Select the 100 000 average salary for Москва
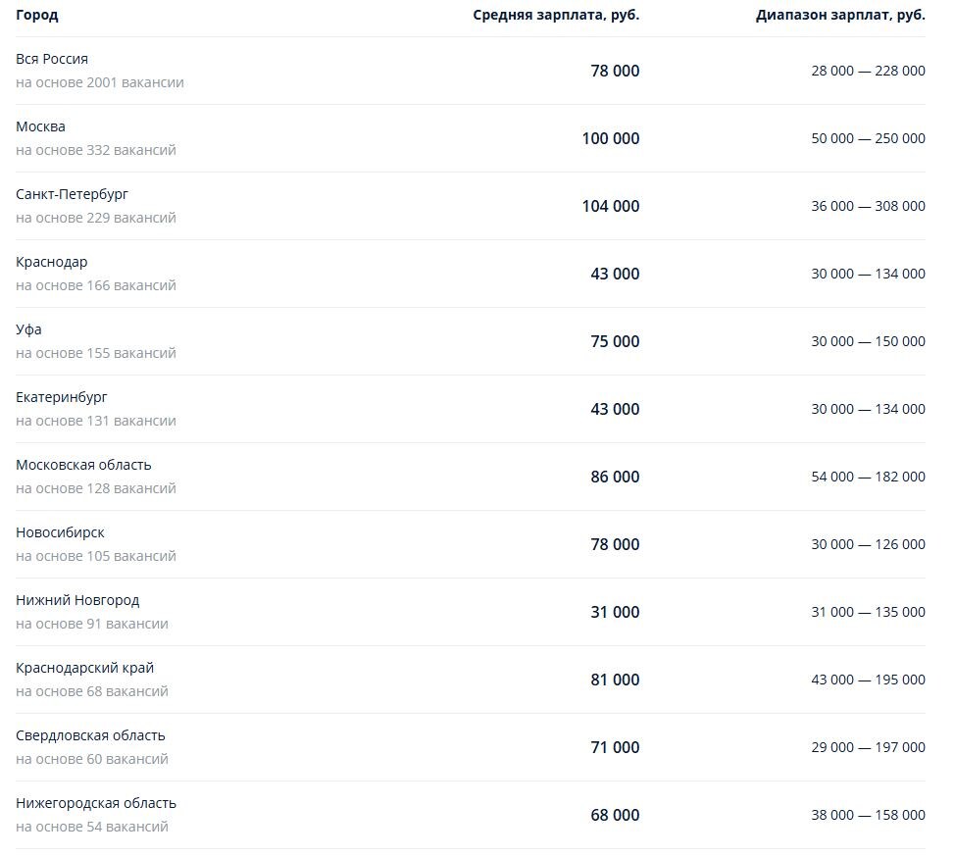The image size is (954, 857). (x=611, y=138)
